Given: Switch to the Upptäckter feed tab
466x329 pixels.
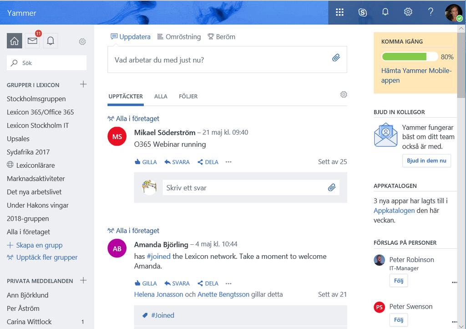Looking at the screenshot, I should [x=126, y=97].
